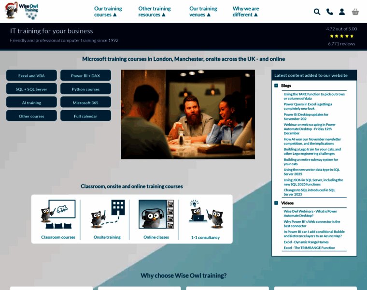Click the Classroom courses owl illustration
The image size is (367, 290).
coord(58,214)
